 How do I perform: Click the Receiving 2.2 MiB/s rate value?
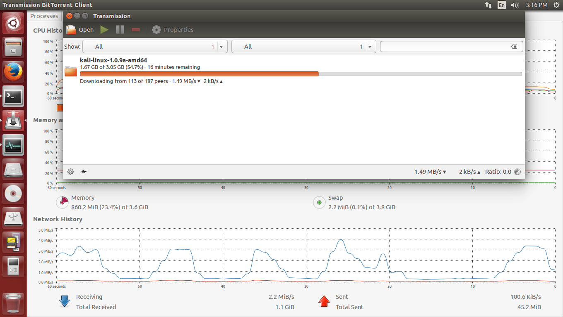281,297
